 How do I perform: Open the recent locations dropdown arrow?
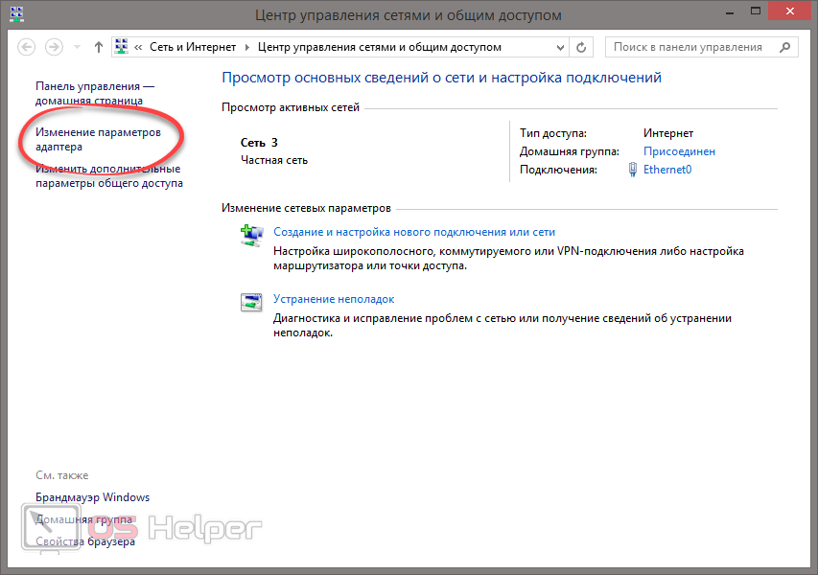77,47
